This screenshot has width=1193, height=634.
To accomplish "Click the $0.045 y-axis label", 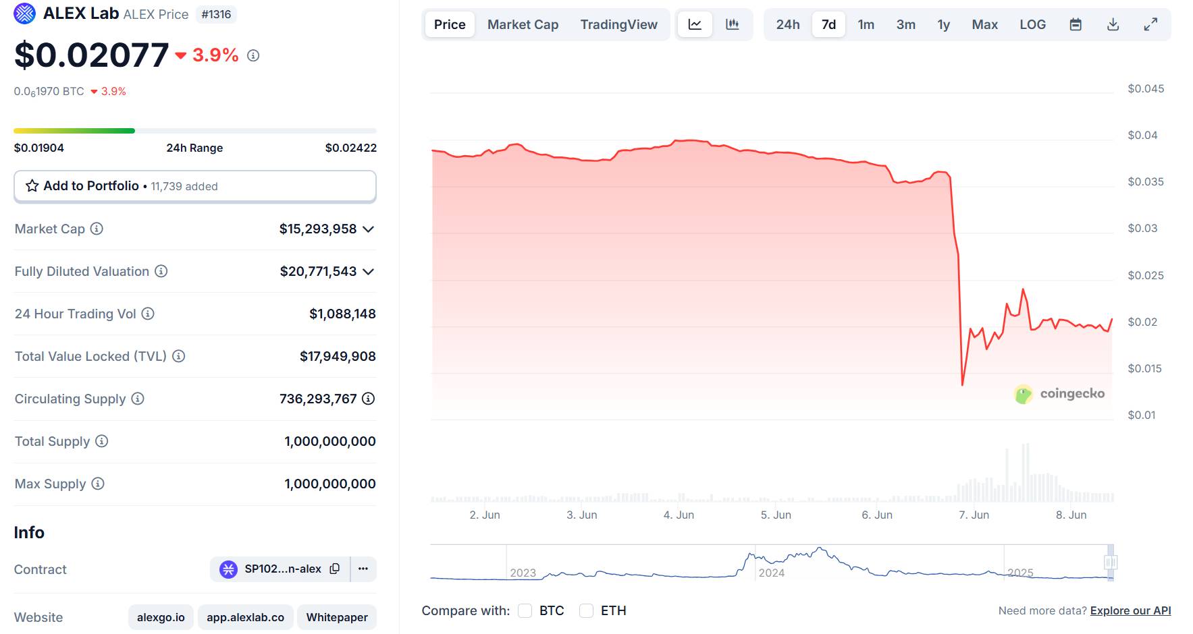I will [1146, 88].
